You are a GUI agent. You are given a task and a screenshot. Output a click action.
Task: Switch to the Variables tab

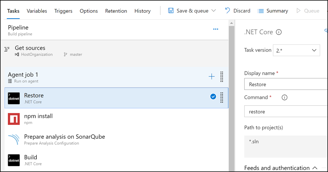tap(37, 11)
